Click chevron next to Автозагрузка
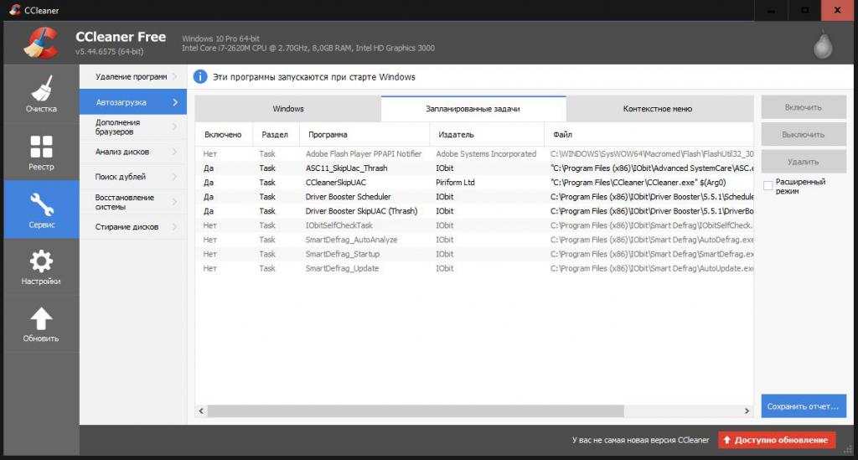Image resolution: width=858 pixels, height=460 pixels. [x=175, y=102]
